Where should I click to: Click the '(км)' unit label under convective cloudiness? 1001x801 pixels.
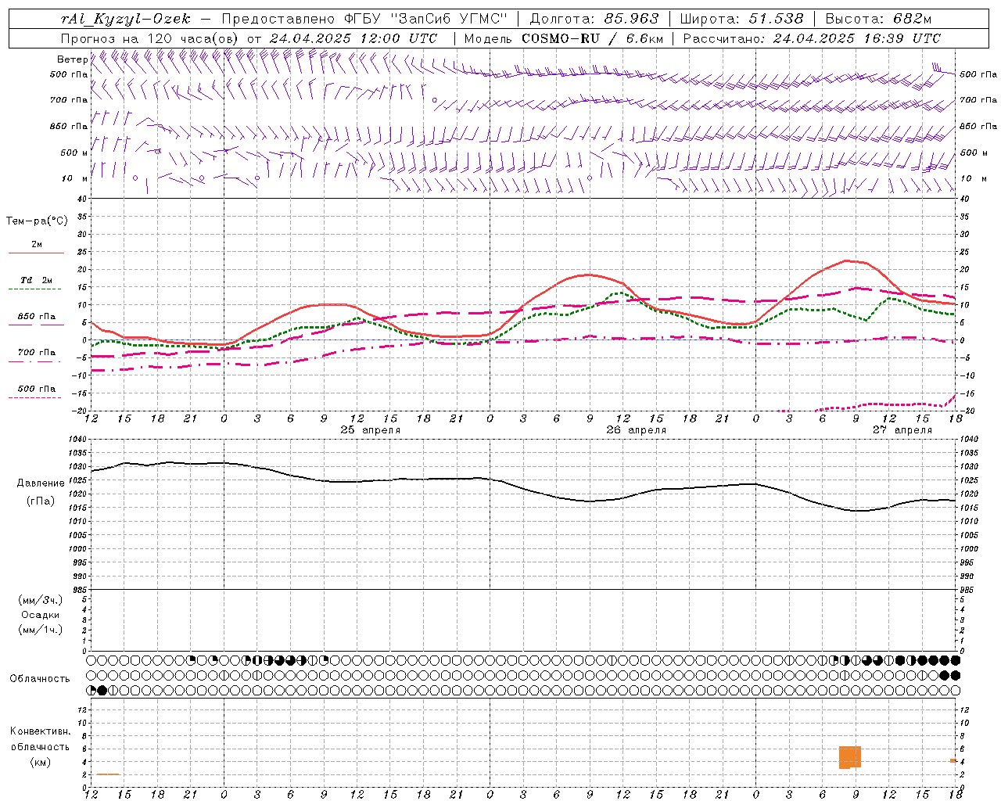(41, 761)
